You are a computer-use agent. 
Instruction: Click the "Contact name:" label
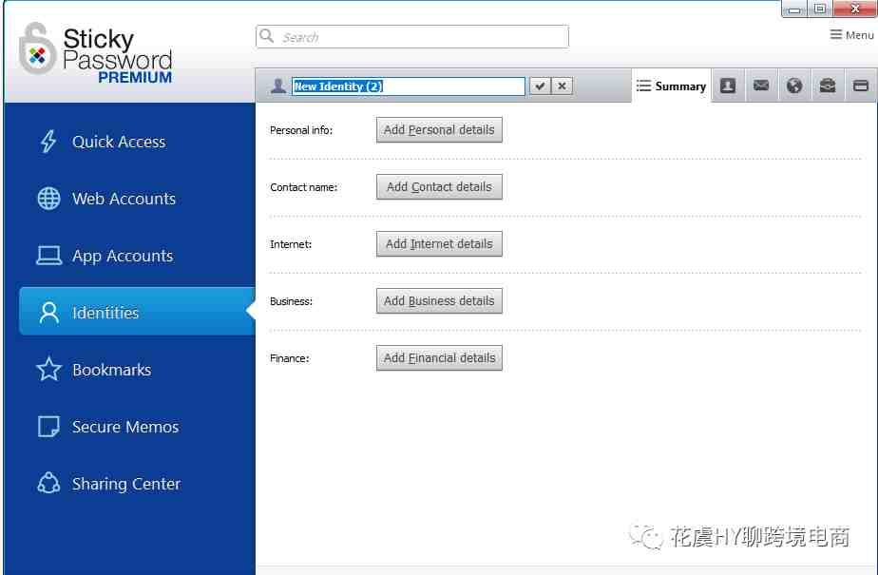pos(303,187)
